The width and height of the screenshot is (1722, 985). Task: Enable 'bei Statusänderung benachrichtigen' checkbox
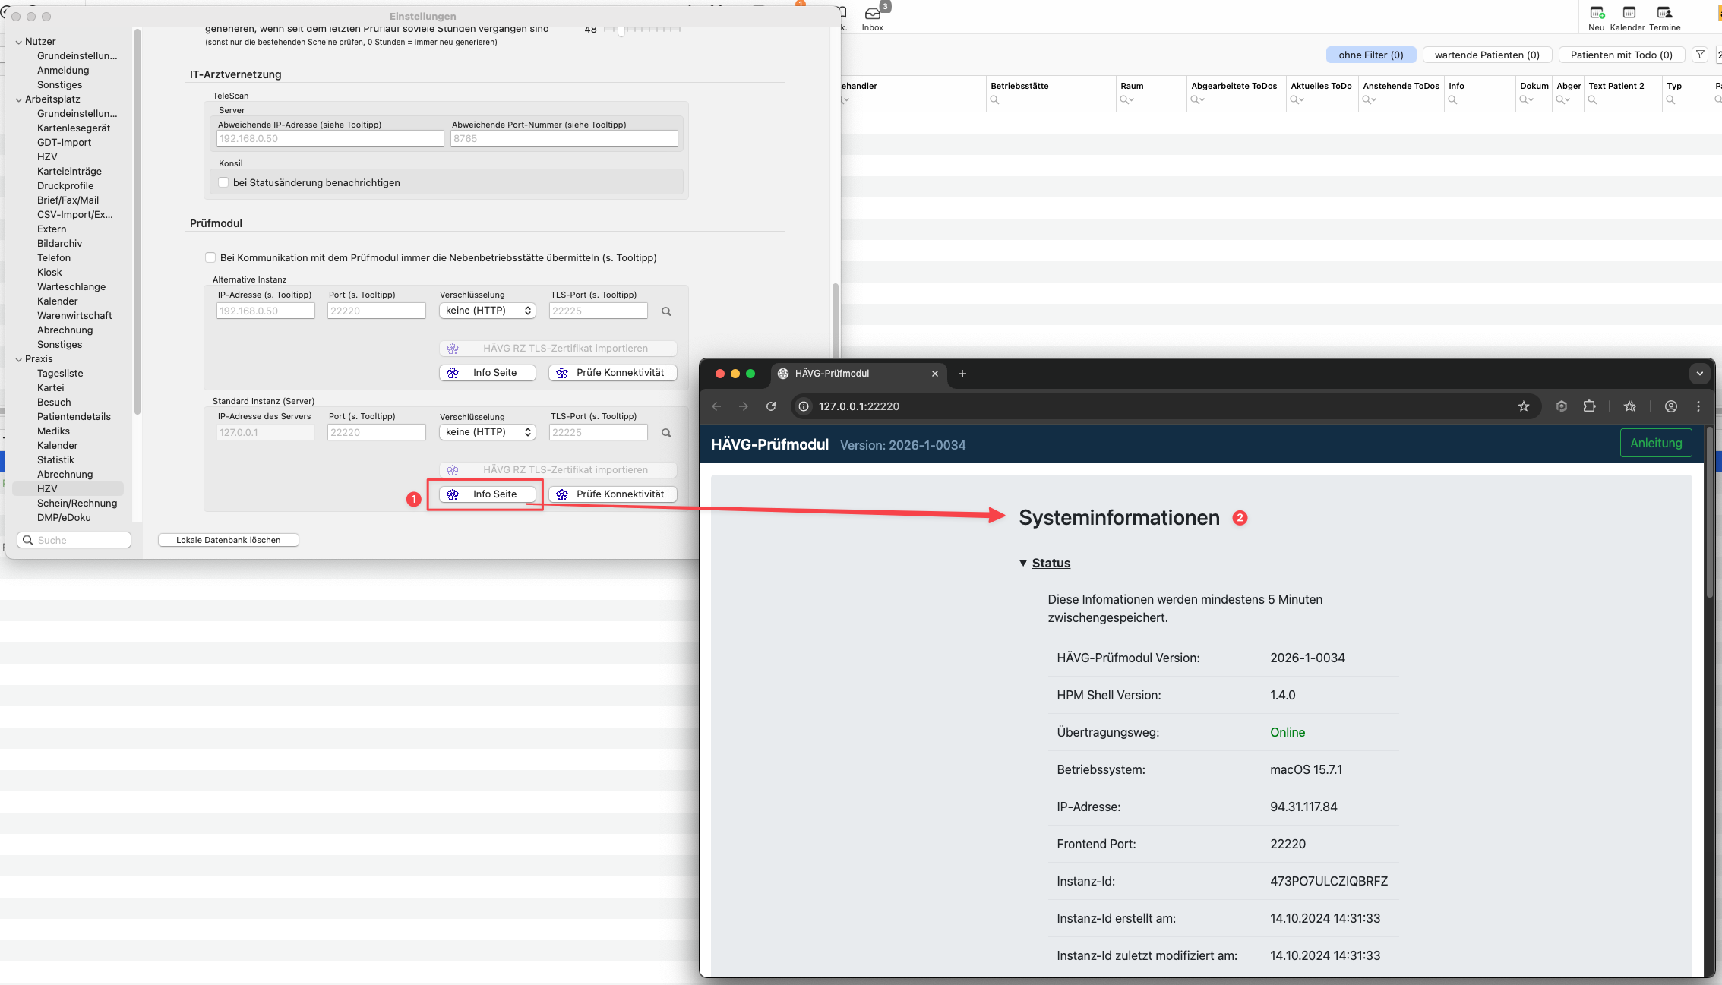pyautogui.click(x=223, y=182)
